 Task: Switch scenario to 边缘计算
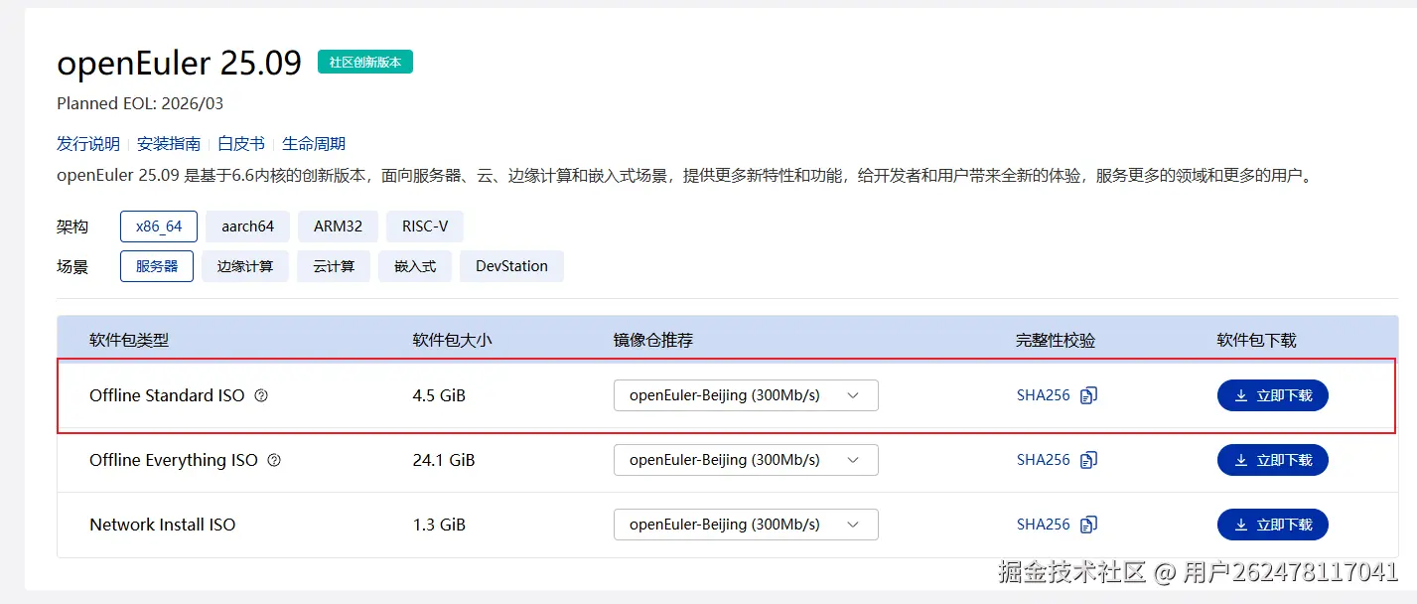(245, 266)
